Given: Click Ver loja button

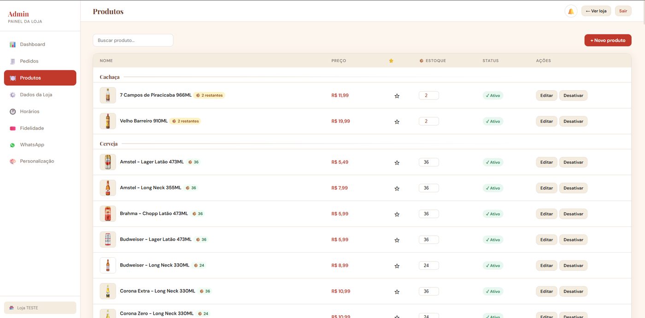Looking at the screenshot, I should 596,11.
